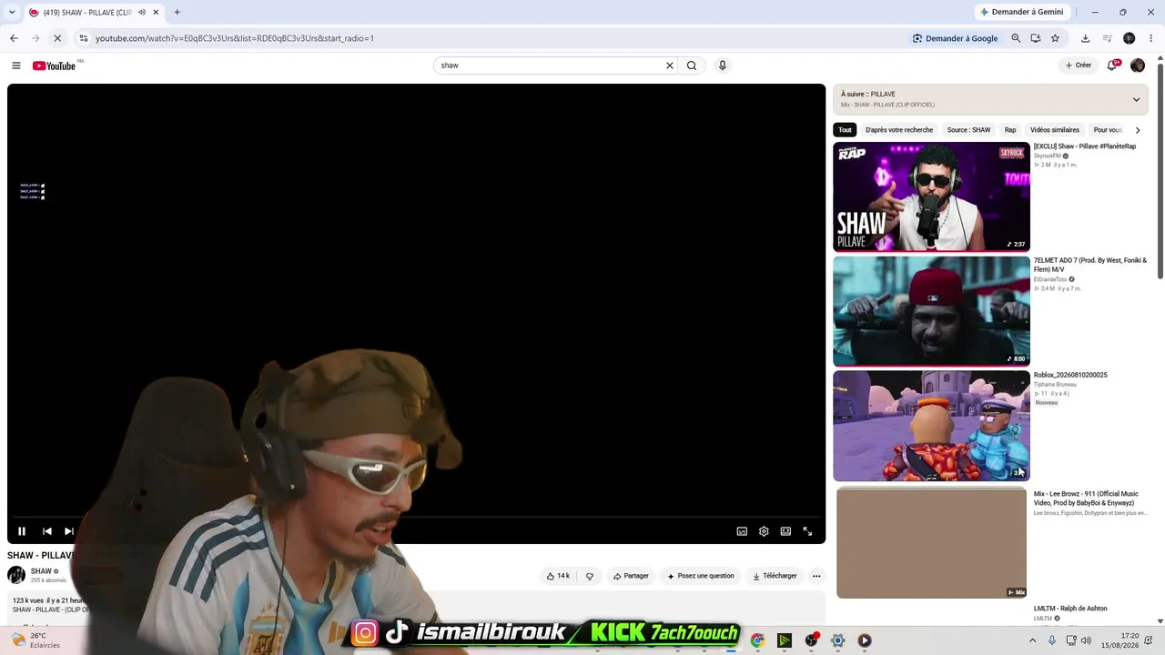Select Source : SHAW filter chip
1165x655 pixels.
pyautogui.click(x=968, y=130)
